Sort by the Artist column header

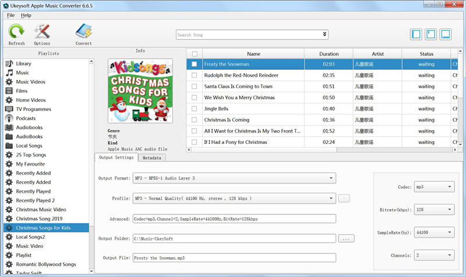click(x=377, y=54)
